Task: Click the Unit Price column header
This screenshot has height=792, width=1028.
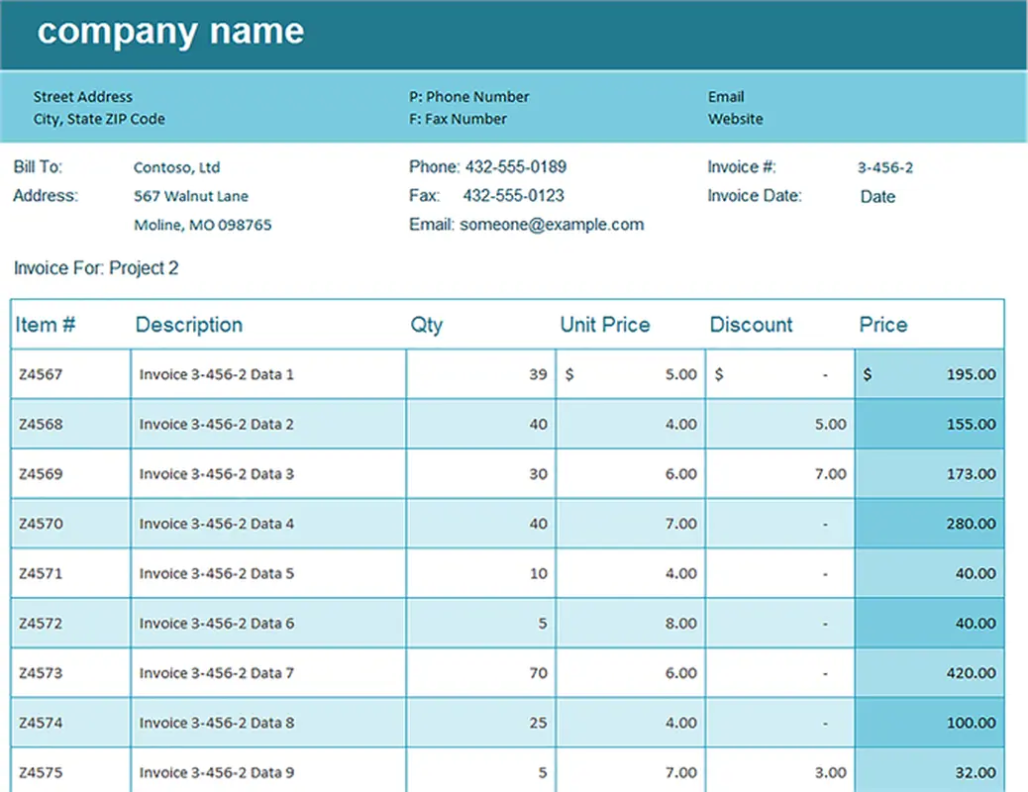Action: click(x=604, y=325)
